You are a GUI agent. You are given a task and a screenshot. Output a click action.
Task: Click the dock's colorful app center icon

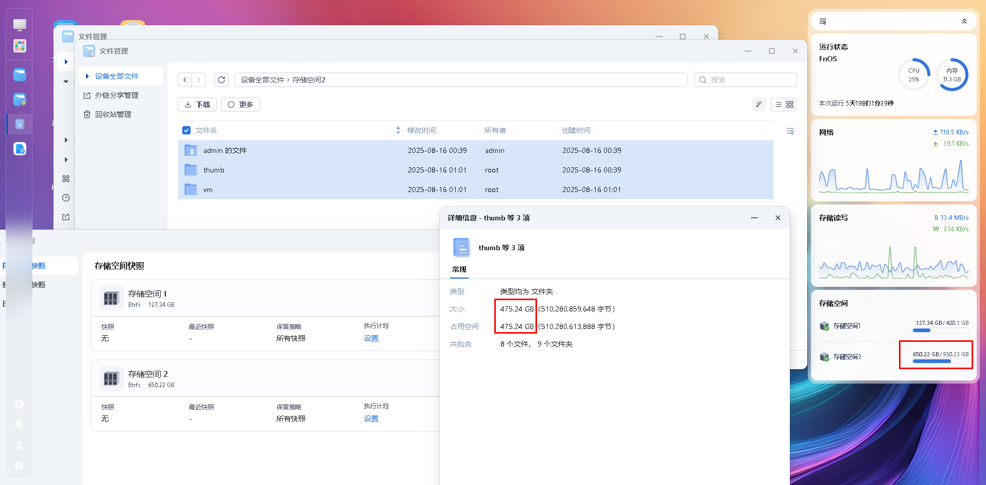[x=20, y=46]
